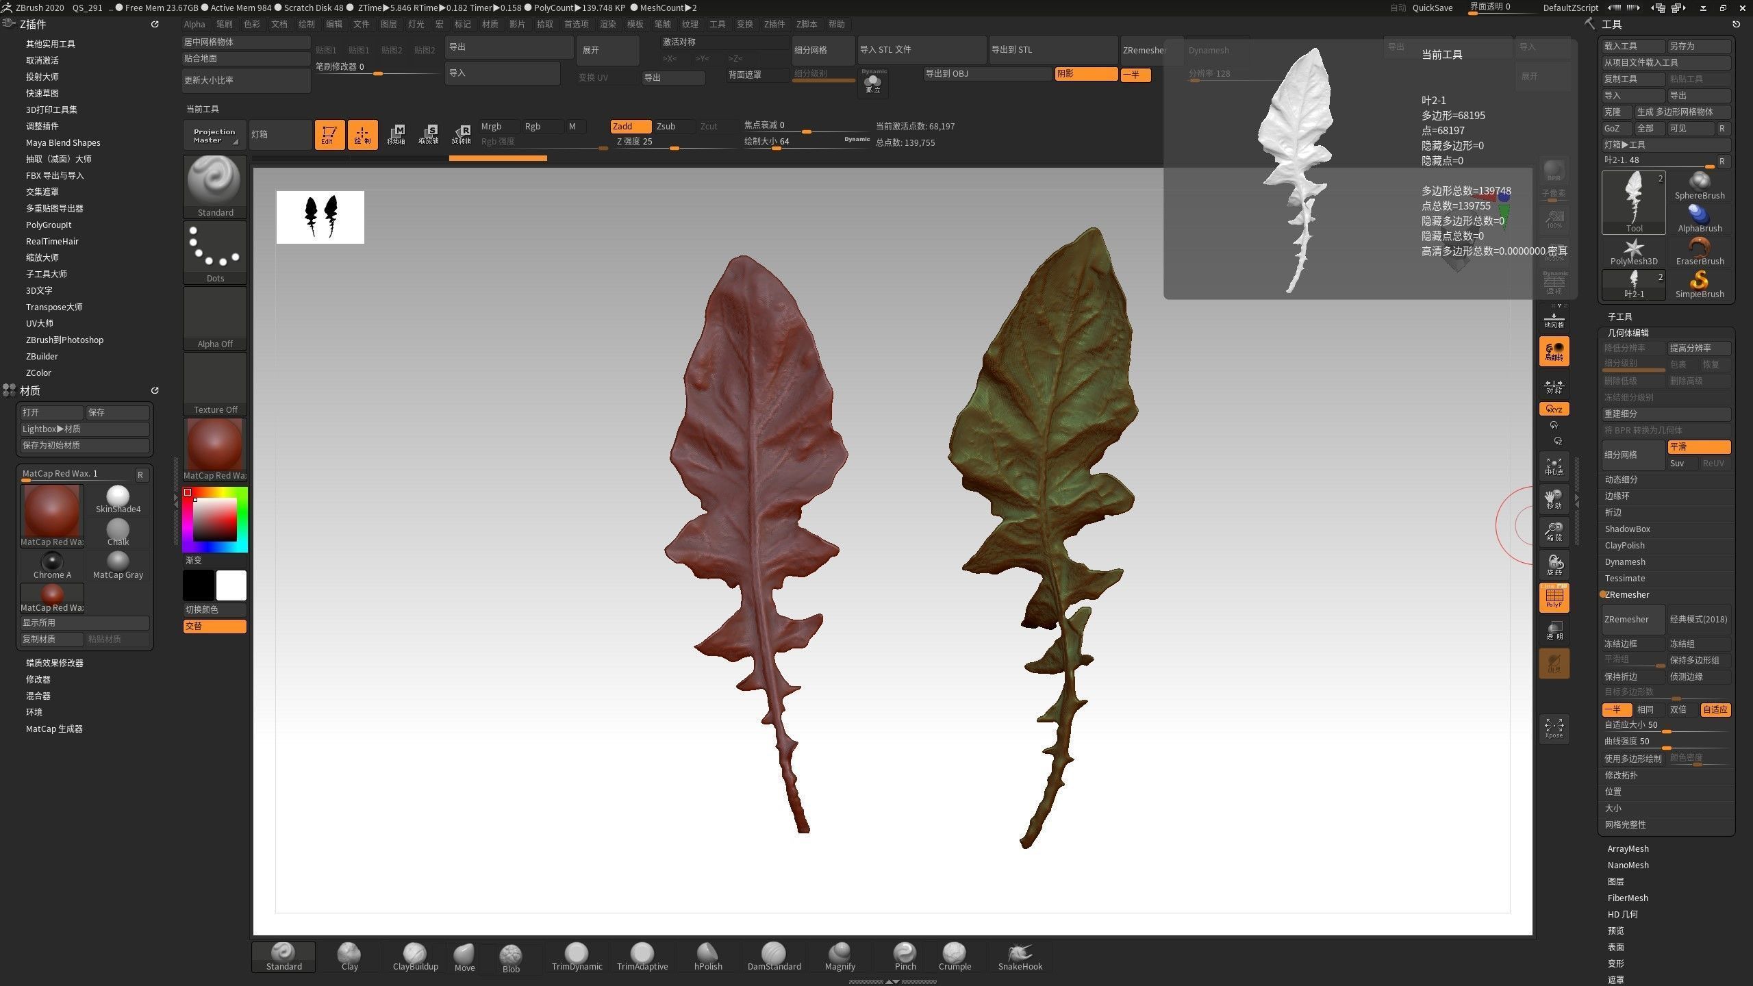Toggle the 阴影 shadow button
Viewport: 1753px width, 986px height.
point(1086,74)
